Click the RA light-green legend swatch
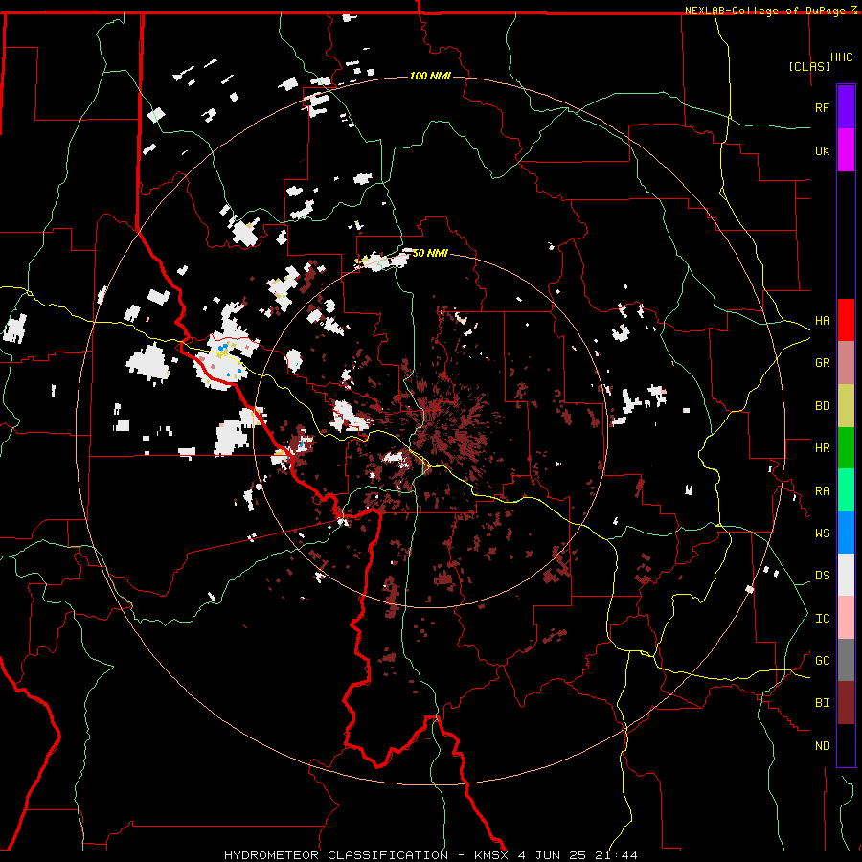The image size is (862, 862). coord(846,490)
